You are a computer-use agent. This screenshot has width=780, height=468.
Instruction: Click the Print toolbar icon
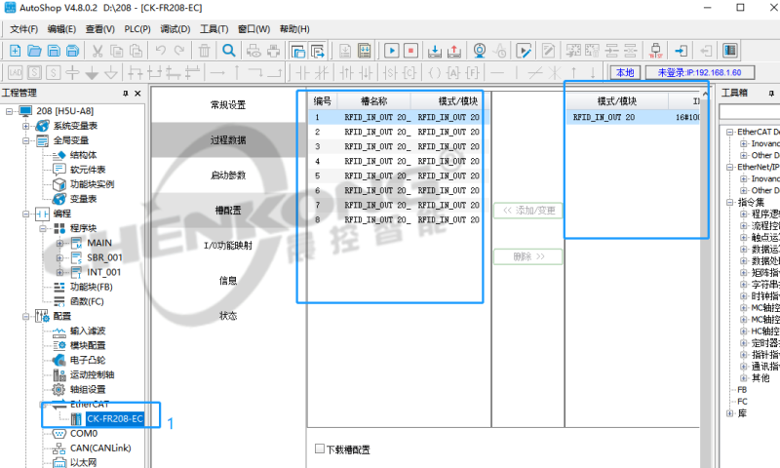click(x=254, y=50)
